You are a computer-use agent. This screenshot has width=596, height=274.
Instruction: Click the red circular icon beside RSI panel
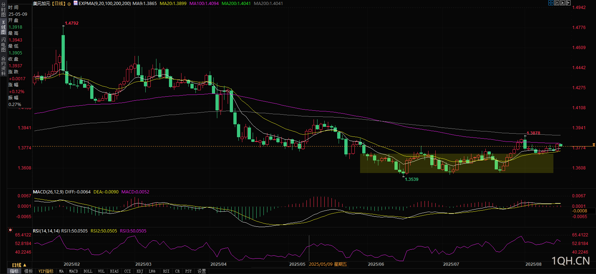click(10, 230)
